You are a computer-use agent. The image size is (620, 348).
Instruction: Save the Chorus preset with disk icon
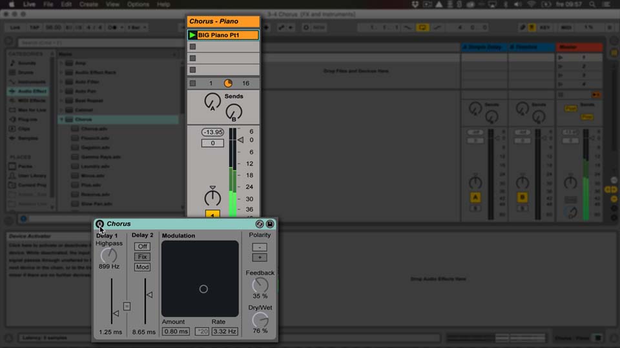click(270, 224)
